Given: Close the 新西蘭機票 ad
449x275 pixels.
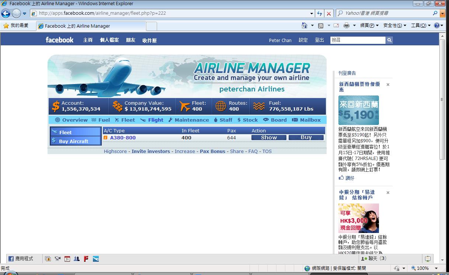Looking at the screenshot, I should coord(388,84).
